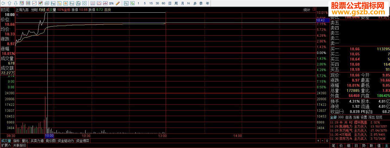Select the 量比 tab
This screenshot has height=148, width=390.
25,141
